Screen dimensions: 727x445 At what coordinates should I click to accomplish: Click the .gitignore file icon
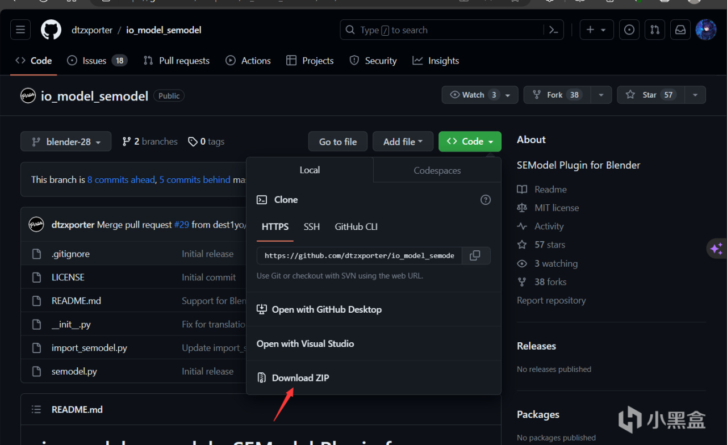[x=37, y=254]
